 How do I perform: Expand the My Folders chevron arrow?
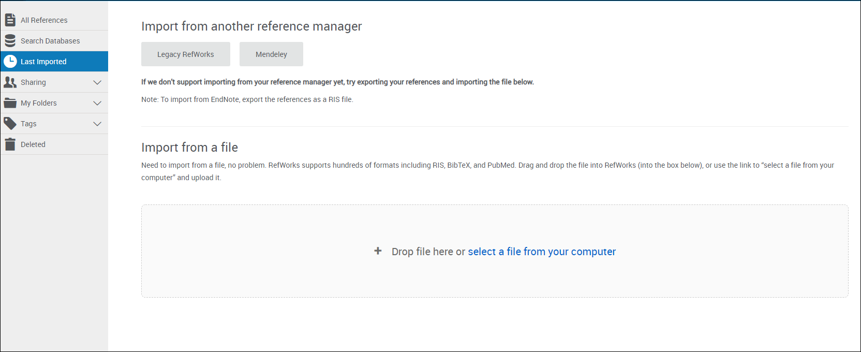click(x=97, y=103)
